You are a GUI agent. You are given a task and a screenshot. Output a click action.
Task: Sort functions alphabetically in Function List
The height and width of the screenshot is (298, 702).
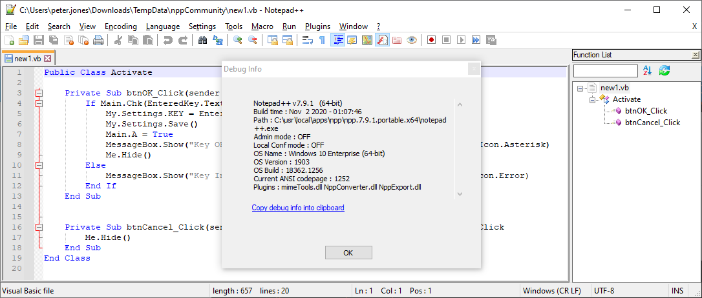648,70
